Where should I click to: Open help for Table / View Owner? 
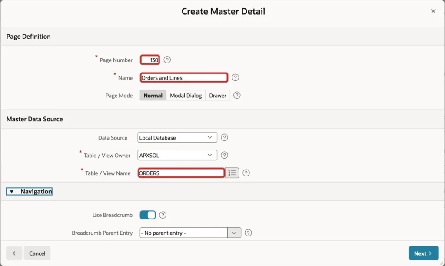(225, 155)
